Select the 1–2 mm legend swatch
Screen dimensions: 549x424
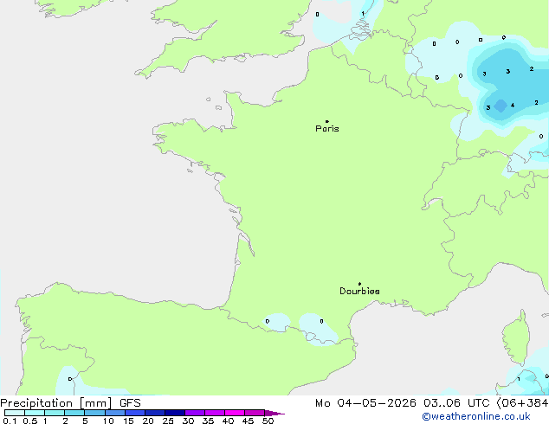click(55, 413)
